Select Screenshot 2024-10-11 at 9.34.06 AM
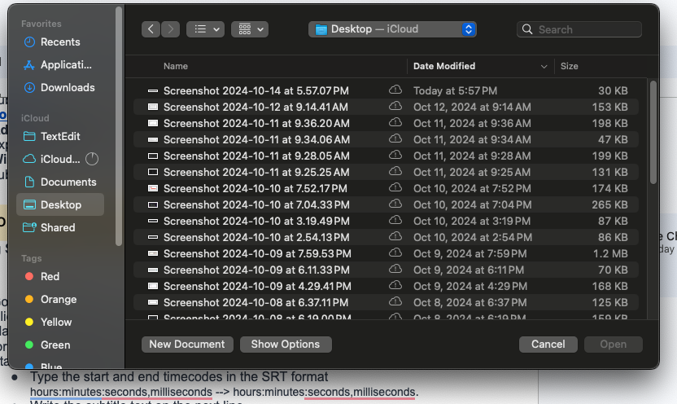The height and width of the screenshot is (404, 677). click(x=386, y=139)
